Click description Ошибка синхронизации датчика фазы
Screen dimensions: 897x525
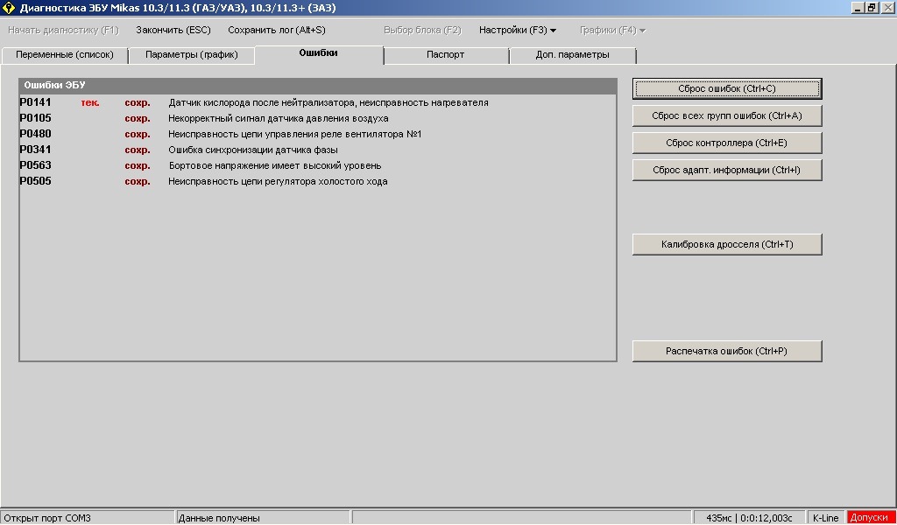click(x=253, y=150)
